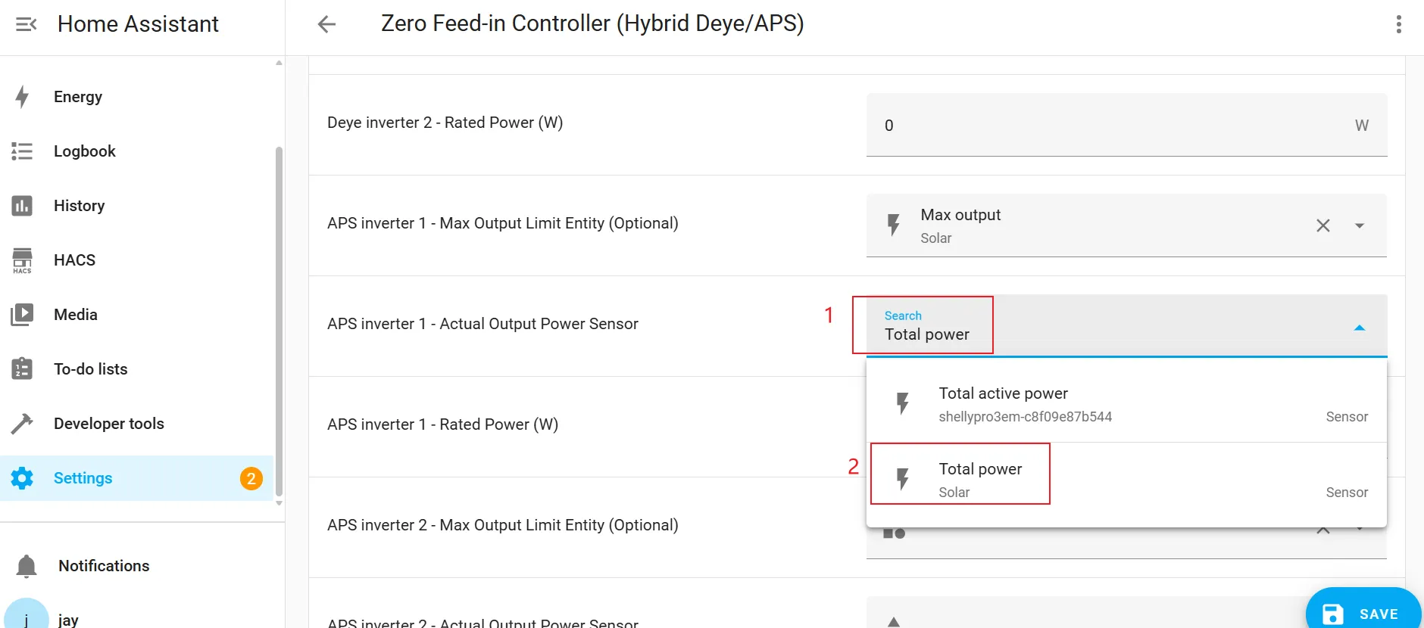Open Media in the sidebar

pos(75,315)
